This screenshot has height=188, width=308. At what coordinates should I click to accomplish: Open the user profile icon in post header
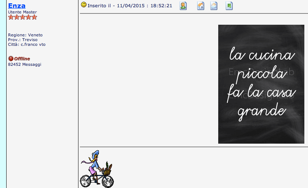183,6
